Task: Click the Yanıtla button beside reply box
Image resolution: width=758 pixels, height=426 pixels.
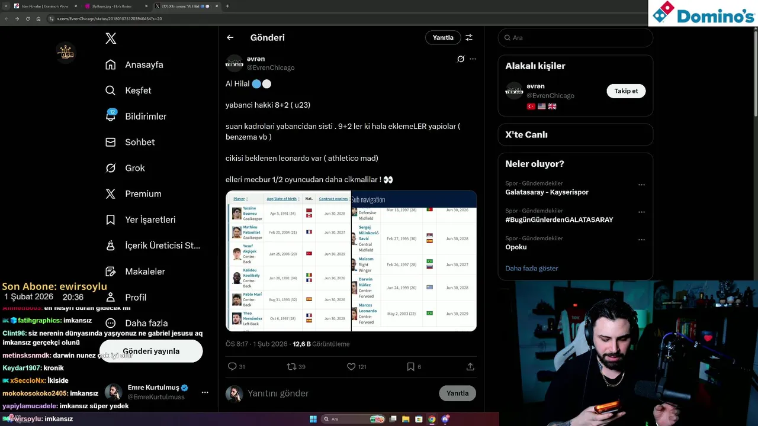Action: pos(457,393)
